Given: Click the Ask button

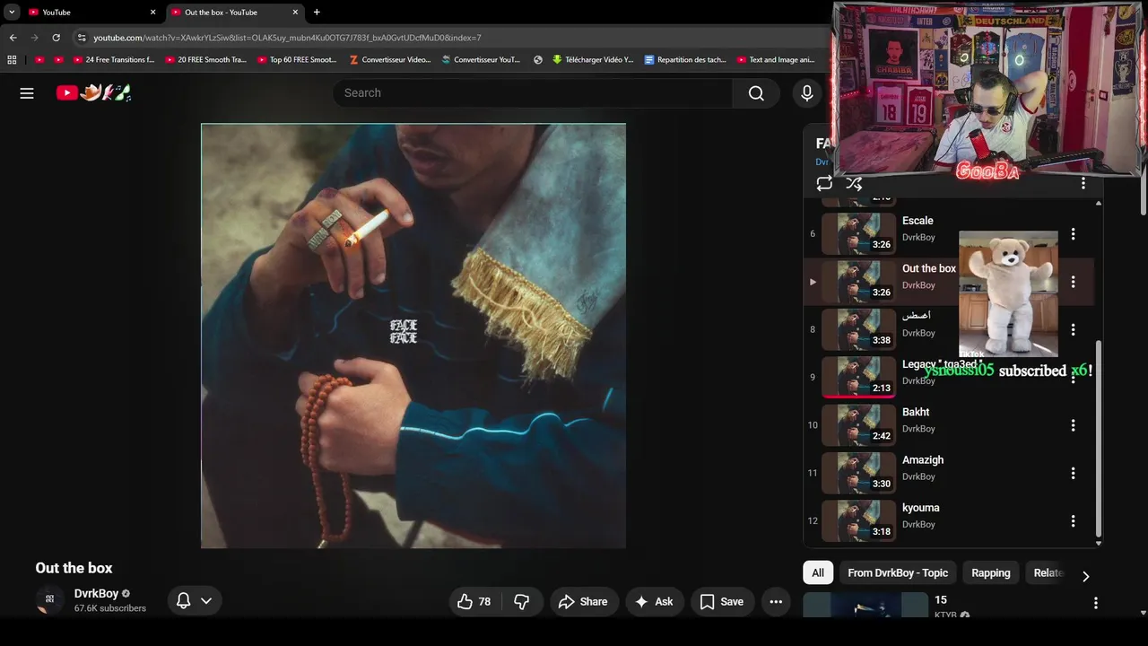Looking at the screenshot, I should pos(654,602).
